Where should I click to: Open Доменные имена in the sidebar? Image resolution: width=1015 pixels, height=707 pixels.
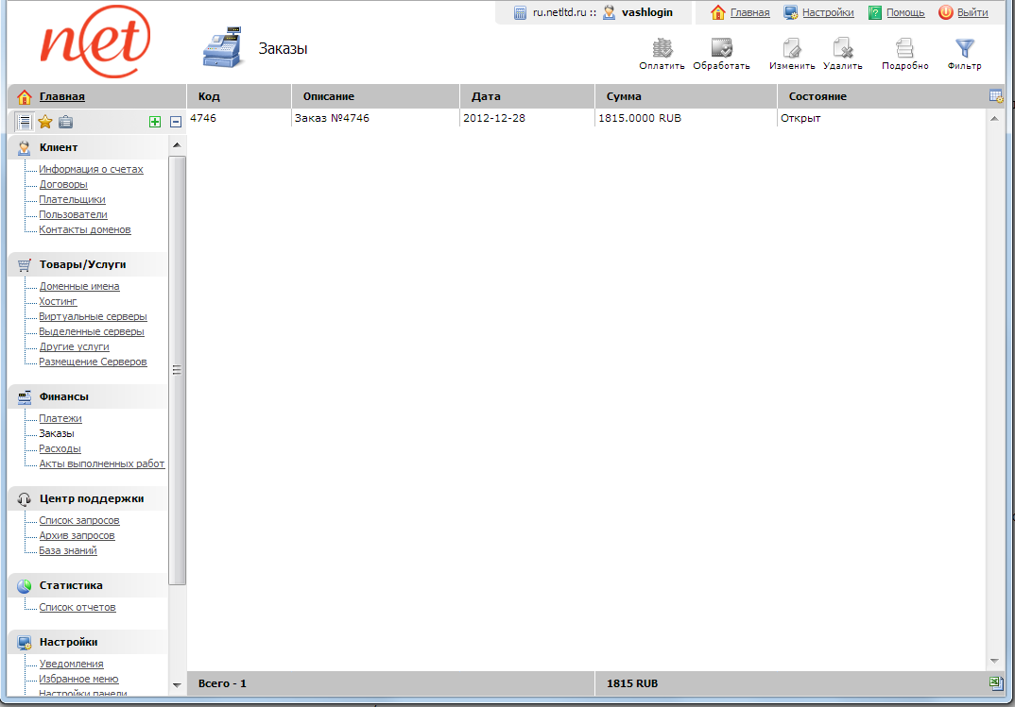click(x=78, y=286)
